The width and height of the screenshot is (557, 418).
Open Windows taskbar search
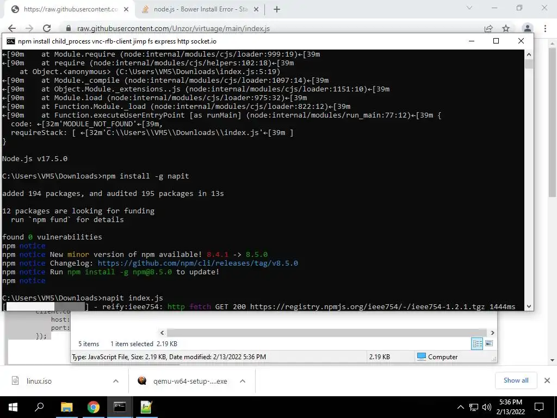[x=39, y=407]
